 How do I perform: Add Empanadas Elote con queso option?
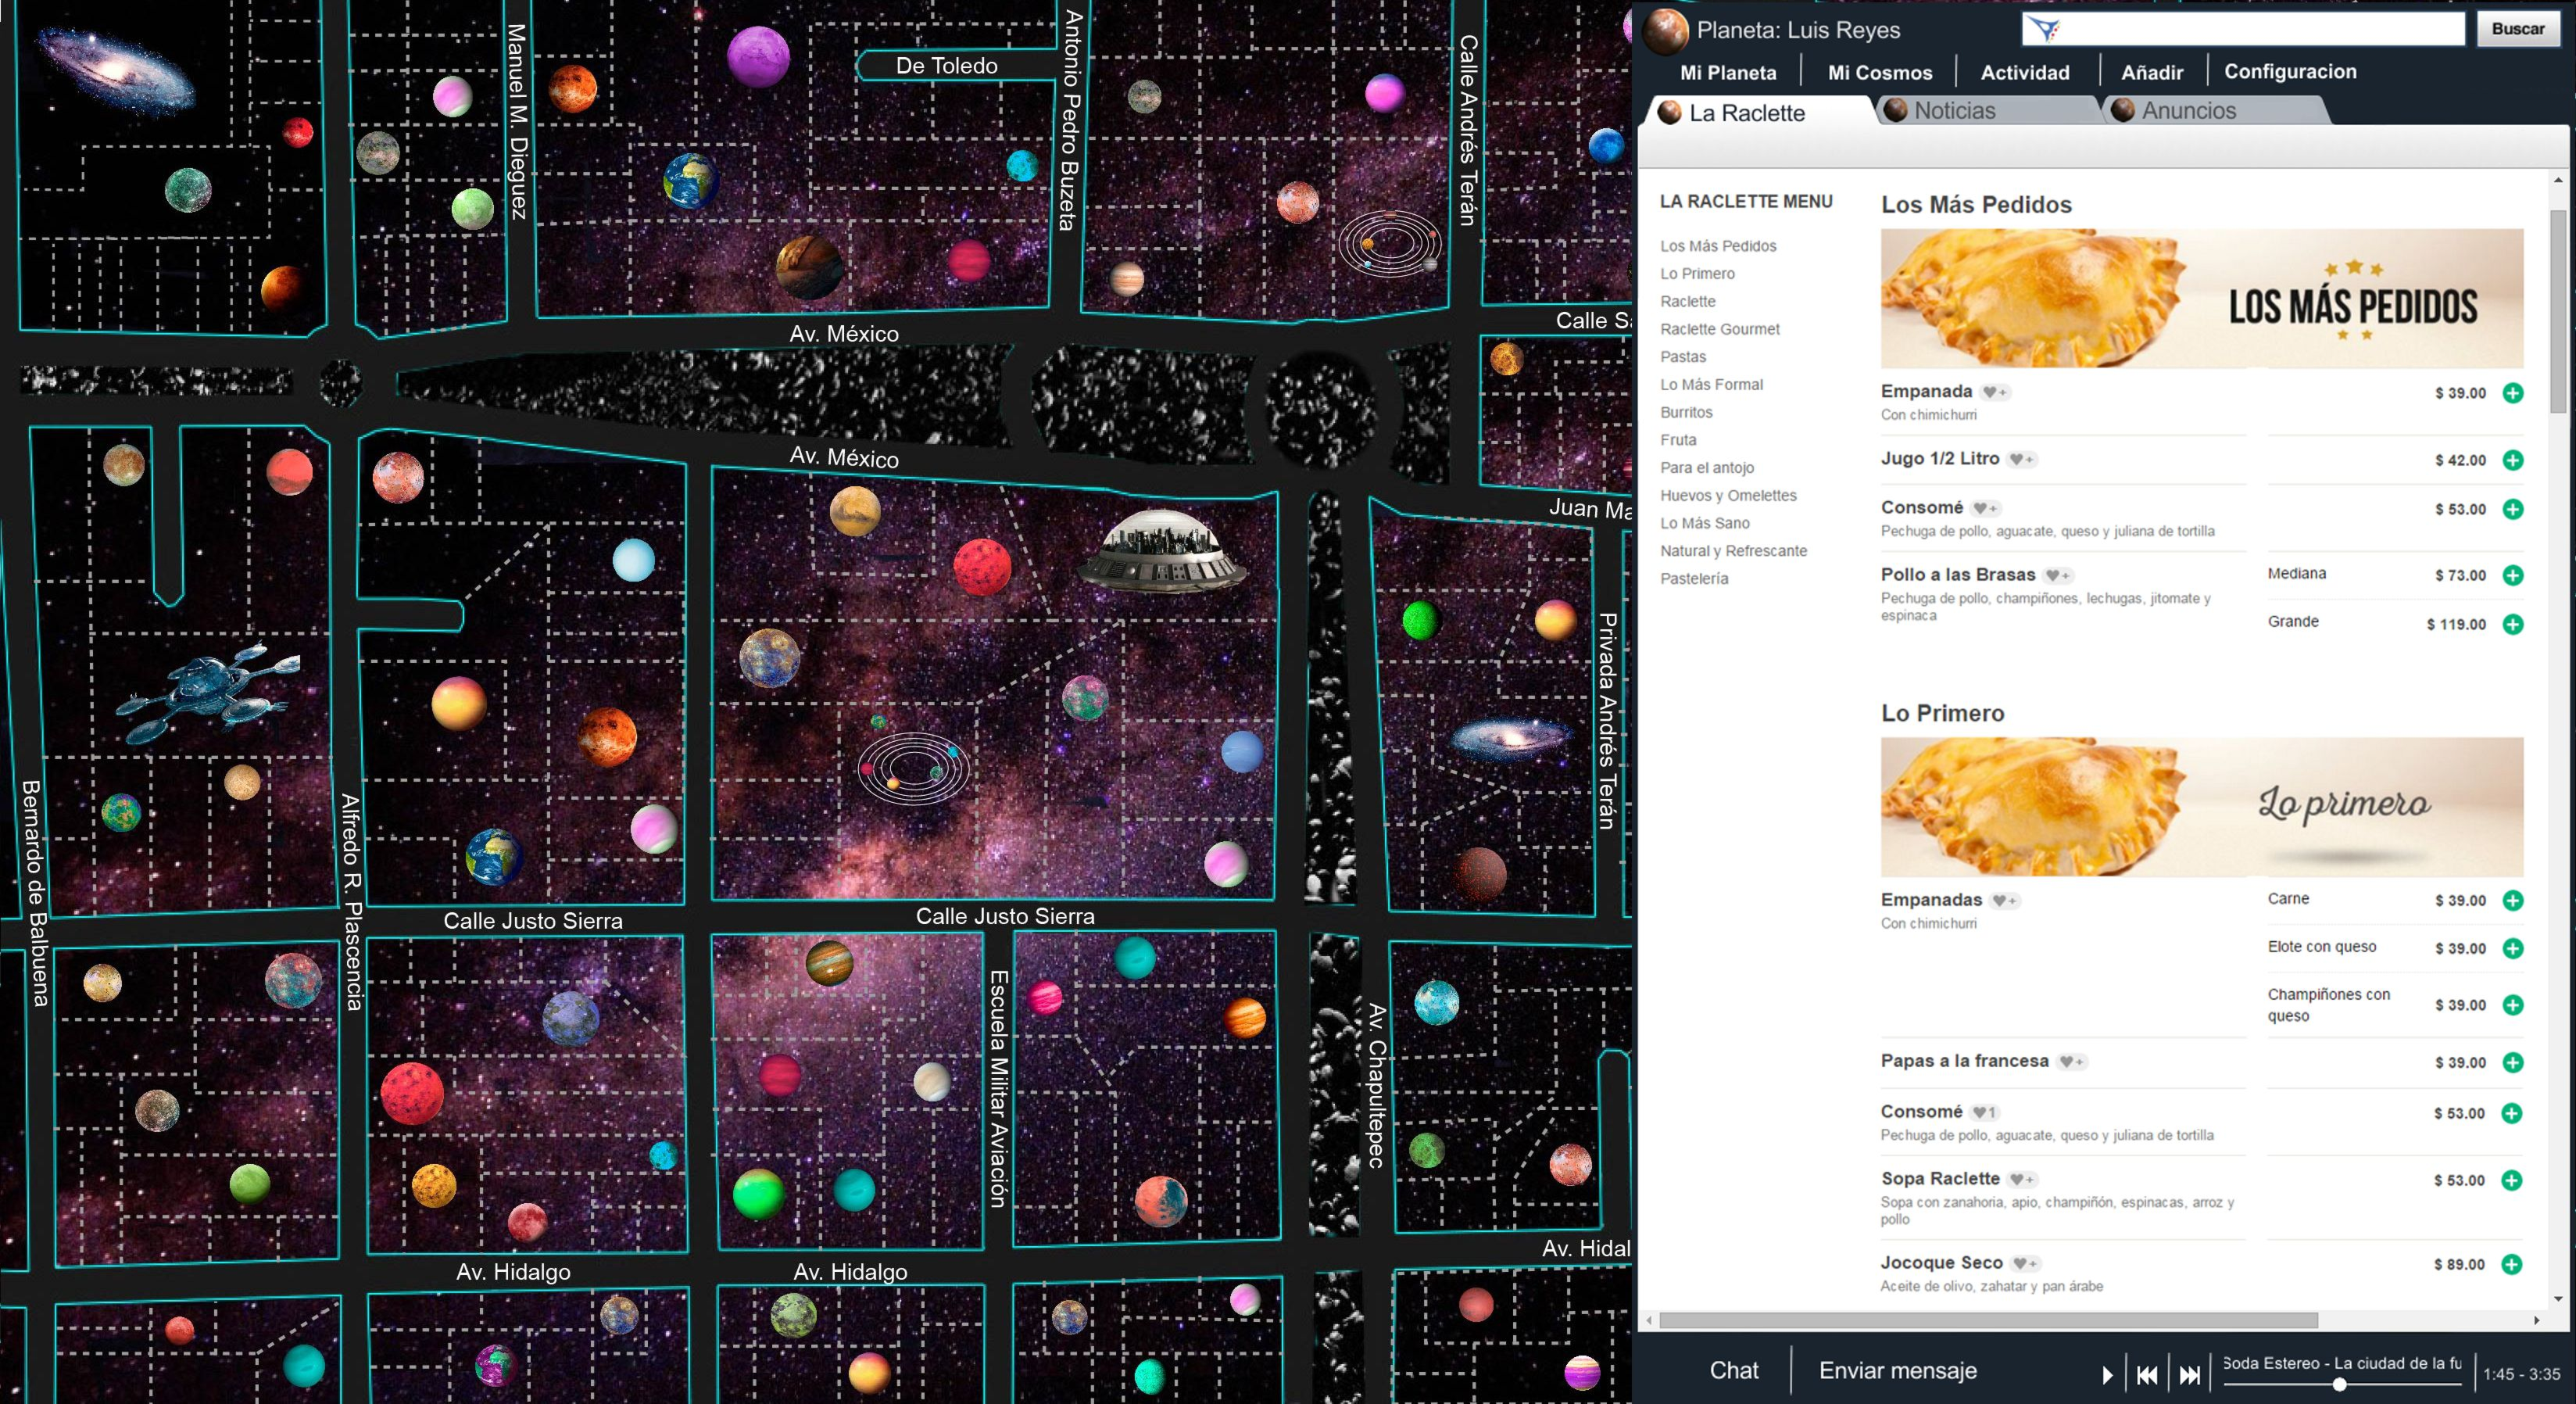pyautogui.click(x=2512, y=948)
